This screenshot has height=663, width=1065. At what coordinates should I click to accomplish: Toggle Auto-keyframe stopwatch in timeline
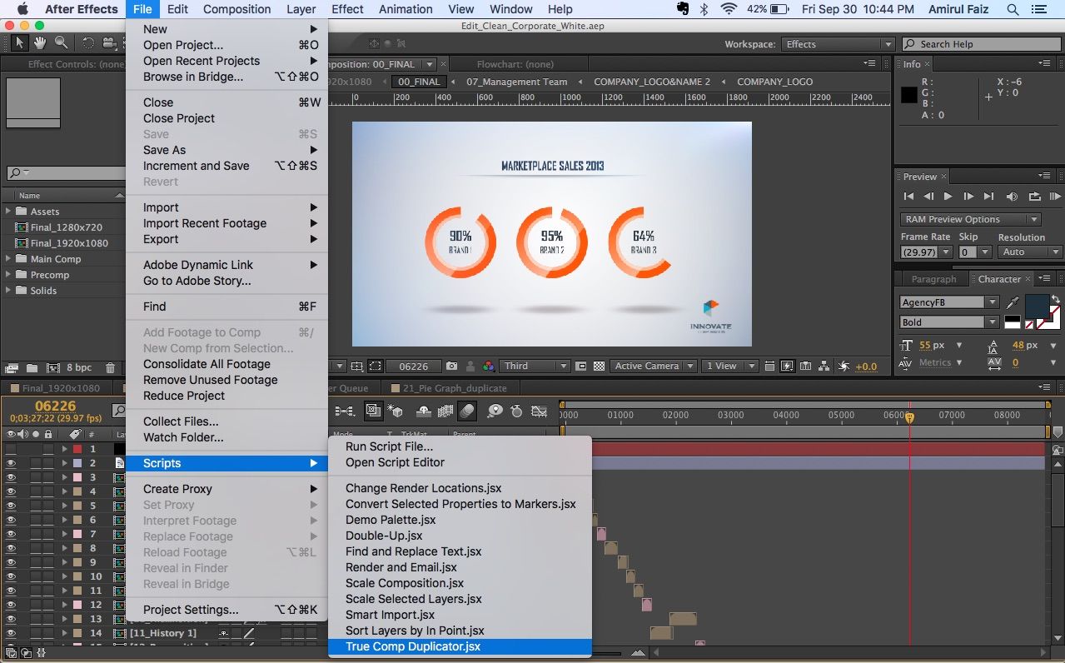pos(516,411)
